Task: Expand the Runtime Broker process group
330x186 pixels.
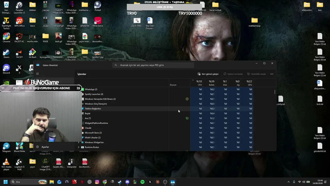Action: point(79,147)
